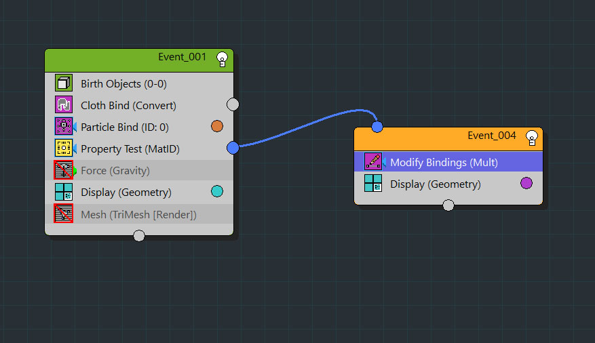Screen dimensions: 595x343
Task: Click the Property Test blue output connector
Action: pos(233,148)
